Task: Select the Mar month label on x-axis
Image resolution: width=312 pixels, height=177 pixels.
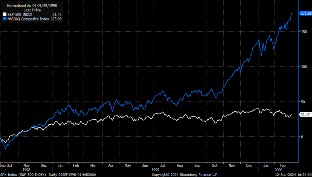Action: pyautogui.click(x=93, y=165)
